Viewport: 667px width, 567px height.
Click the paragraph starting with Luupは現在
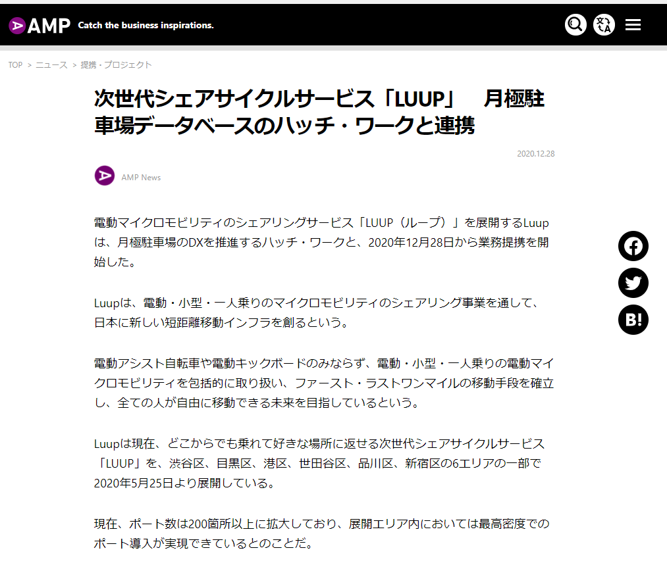(x=321, y=463)
